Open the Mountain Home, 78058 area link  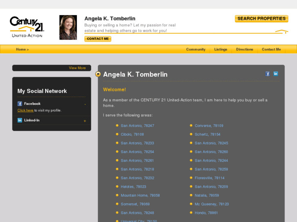[x=140, y=195]
